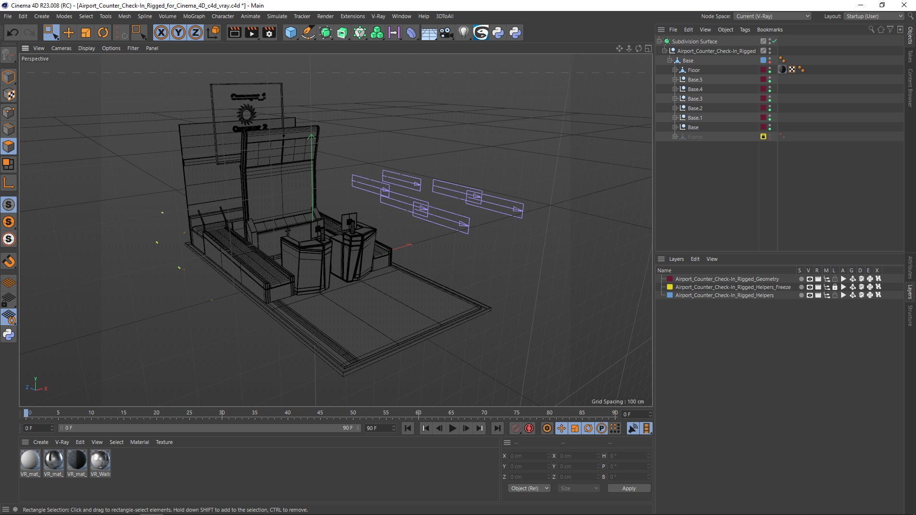This screenshot has height=515, width=916.
Task: Go to end of animation
Action: (x=497, y=428)
